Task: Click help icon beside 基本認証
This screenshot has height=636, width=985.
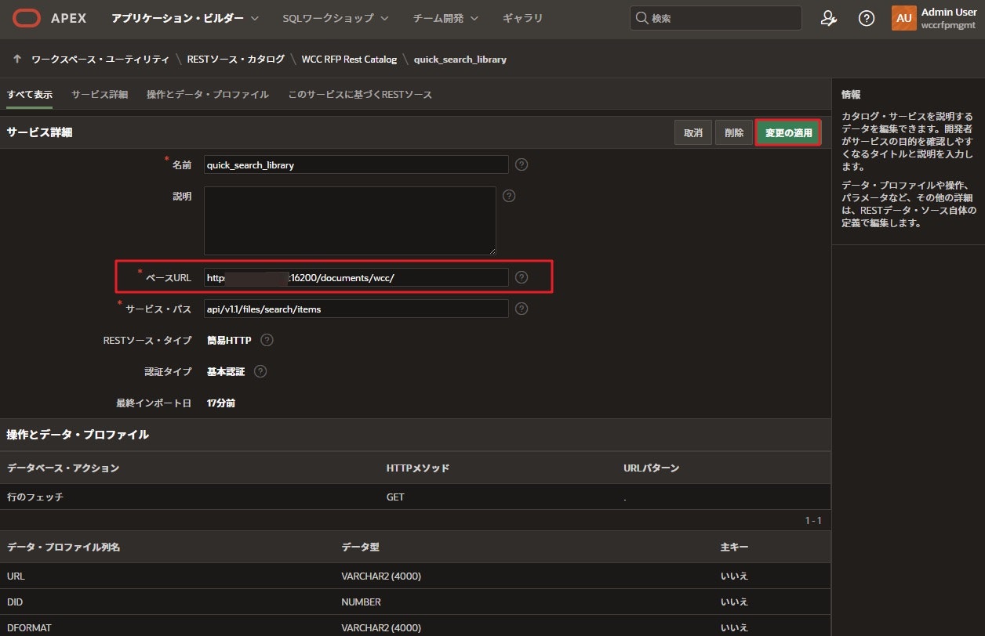Action: coord(260,371)
